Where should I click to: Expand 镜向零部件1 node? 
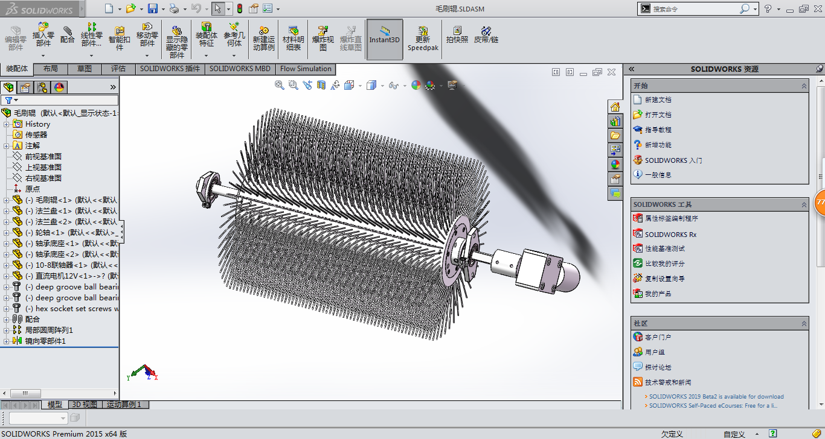tap(7, 341)
